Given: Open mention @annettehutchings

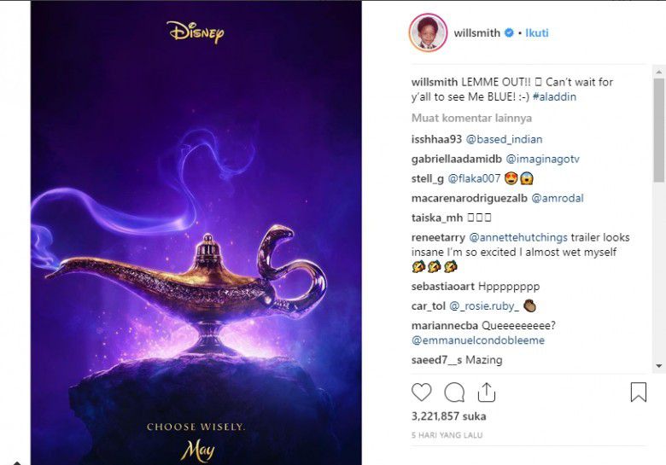Looking at the screenshot, I should click(x=518, y=237).
